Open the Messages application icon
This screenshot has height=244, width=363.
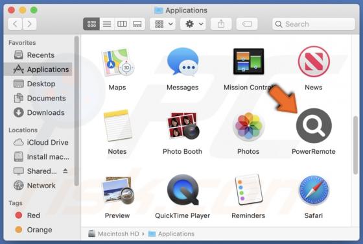[183, 62]
